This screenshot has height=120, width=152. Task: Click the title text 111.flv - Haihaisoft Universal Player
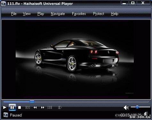(x=40, y=4)
